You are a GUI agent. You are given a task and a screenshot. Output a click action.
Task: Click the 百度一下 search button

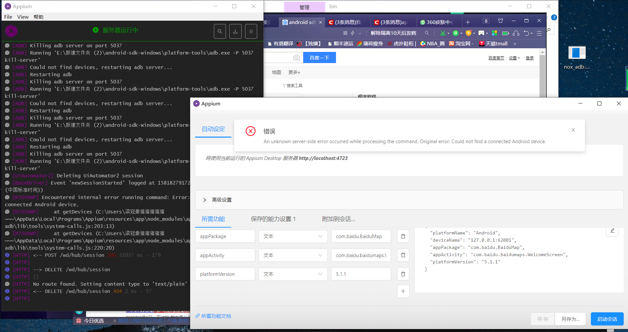pos(319,58)
